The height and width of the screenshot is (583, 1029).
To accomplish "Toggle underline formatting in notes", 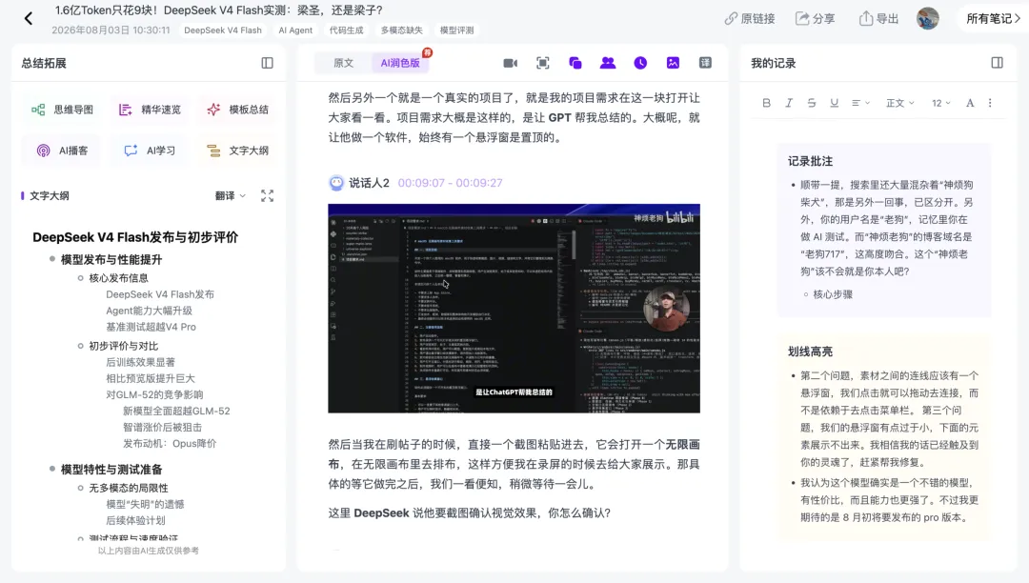I will click(x=834, y=103).
